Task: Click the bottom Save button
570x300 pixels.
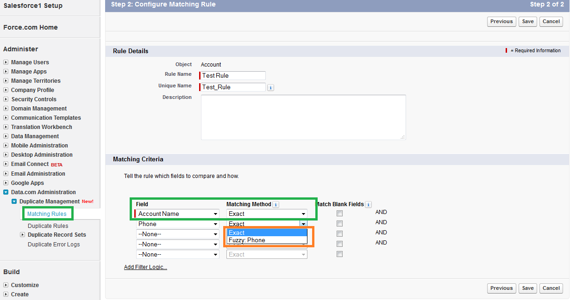Action: tap(528, 288)
